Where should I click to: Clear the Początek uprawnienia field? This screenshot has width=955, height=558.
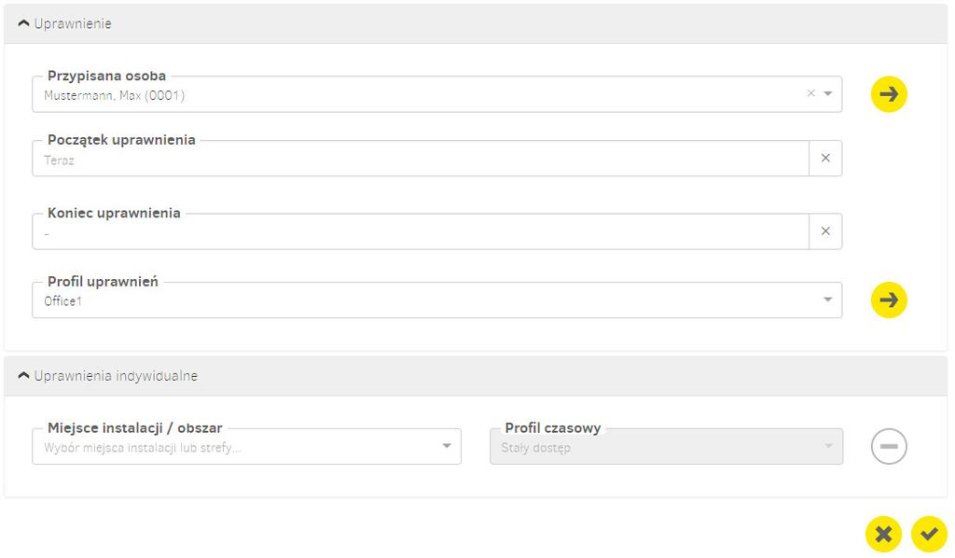click(x=825, y=158)
